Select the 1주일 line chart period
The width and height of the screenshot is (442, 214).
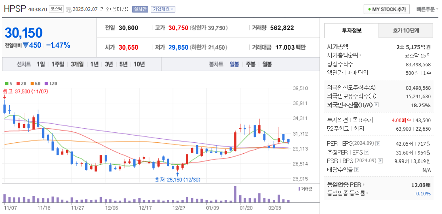[58, 64]
